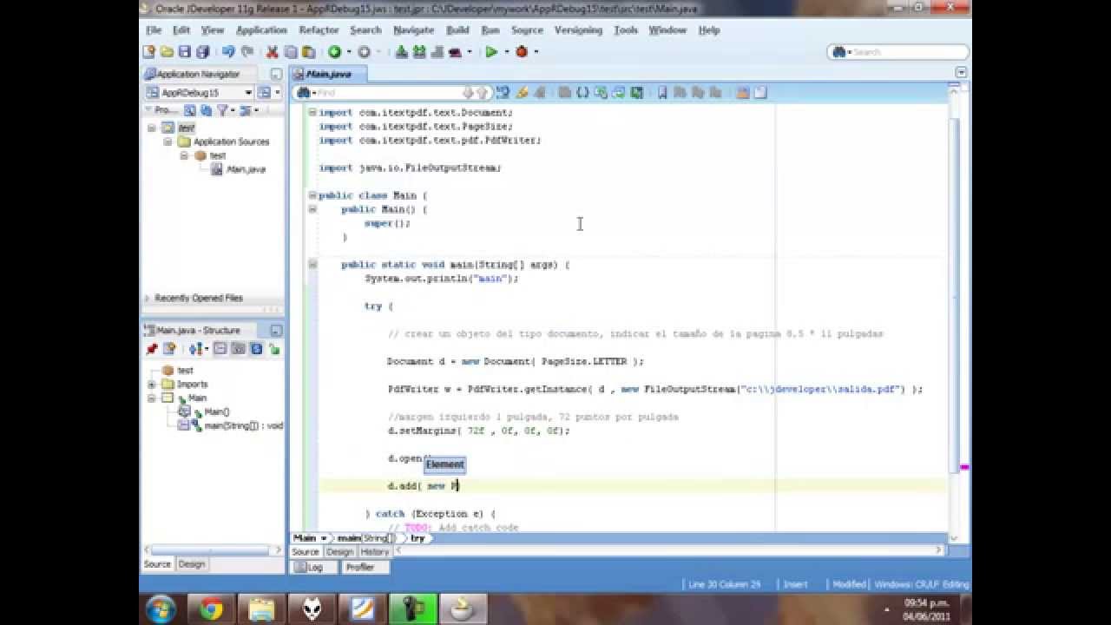Switch to Source tab under Structure panel
1111x625 pixels.
tap(157, 564)
